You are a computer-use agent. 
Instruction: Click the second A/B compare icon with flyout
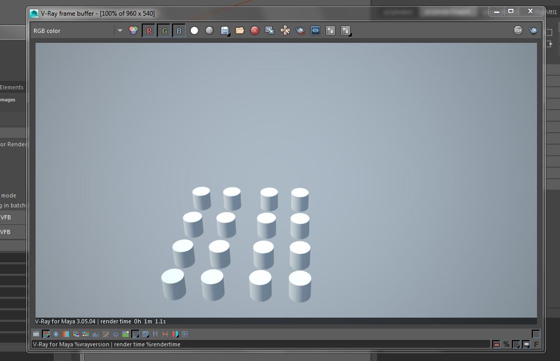click(346, 31)
